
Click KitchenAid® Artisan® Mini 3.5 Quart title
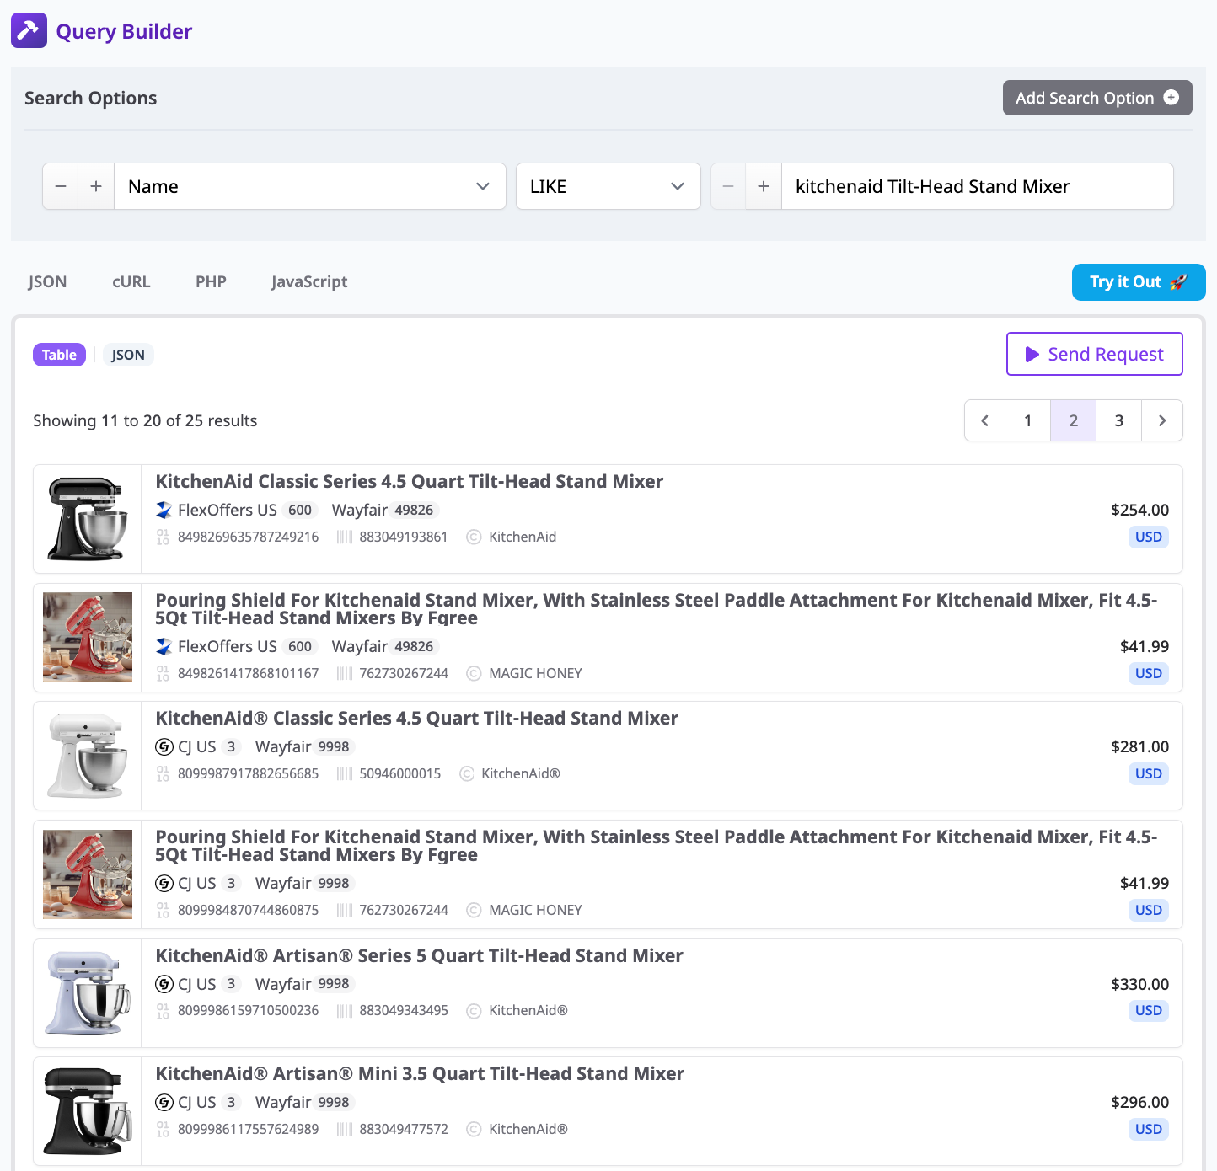click(x=420, y=1073)
